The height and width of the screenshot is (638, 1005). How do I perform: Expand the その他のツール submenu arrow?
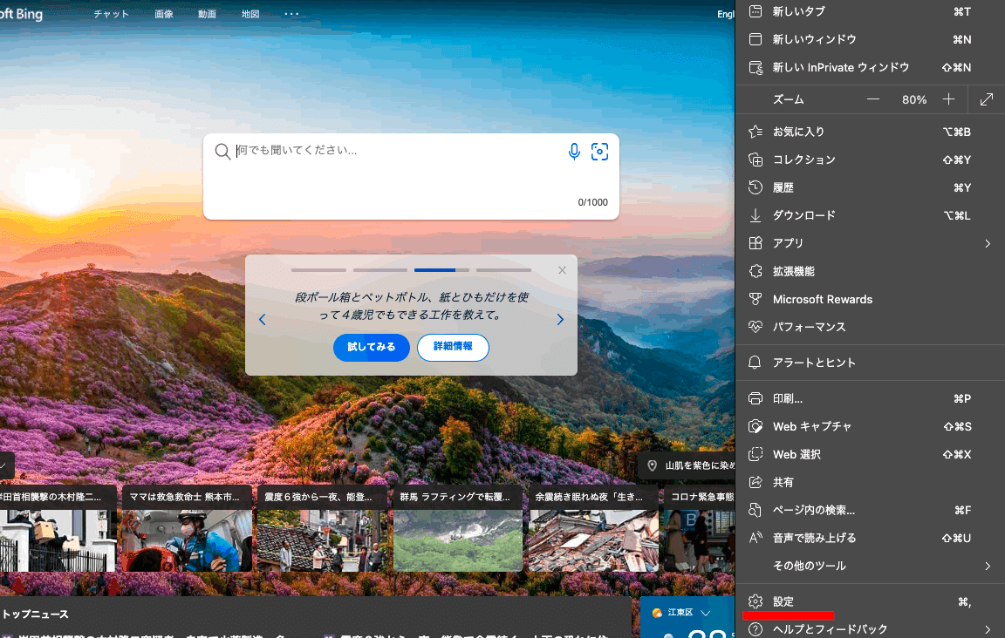[988, 567]
